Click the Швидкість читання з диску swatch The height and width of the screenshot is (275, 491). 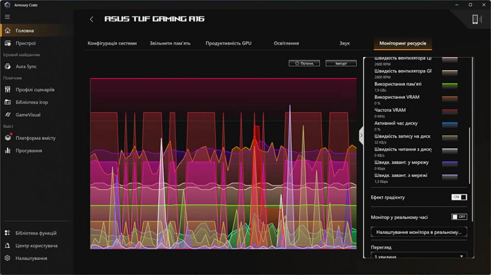click(450, 151)
